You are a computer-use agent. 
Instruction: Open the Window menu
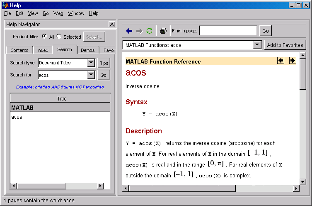[x=76, y=13]
